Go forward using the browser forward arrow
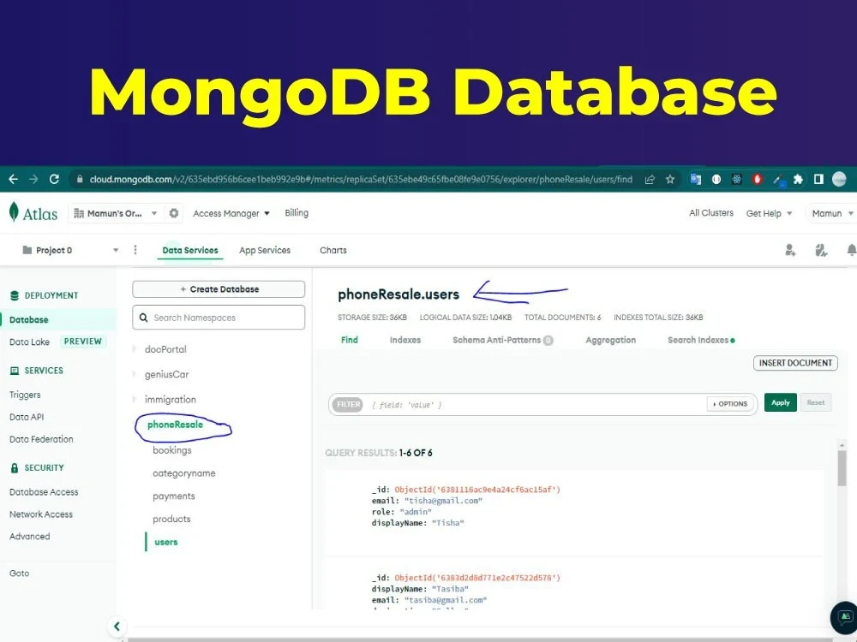Image resolution: width=857 pixels, height=642 pixels. point(33,179)
